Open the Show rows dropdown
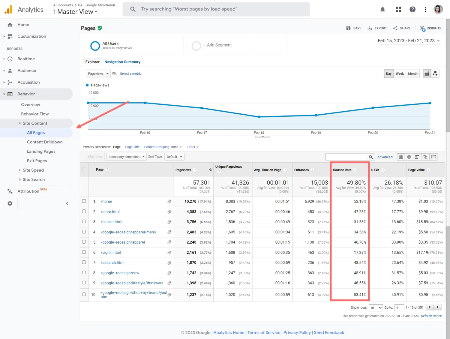This screenshot has width=450, height=339. pyautogui.click(x=376, y=307)
